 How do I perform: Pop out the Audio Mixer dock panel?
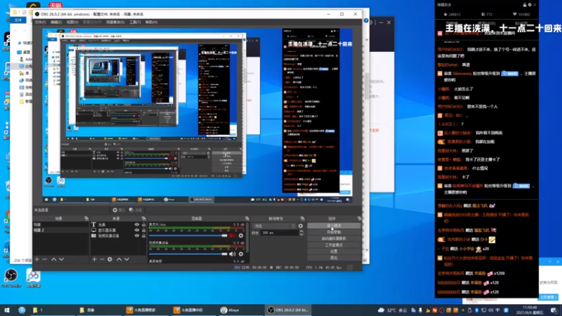[247, 218]
